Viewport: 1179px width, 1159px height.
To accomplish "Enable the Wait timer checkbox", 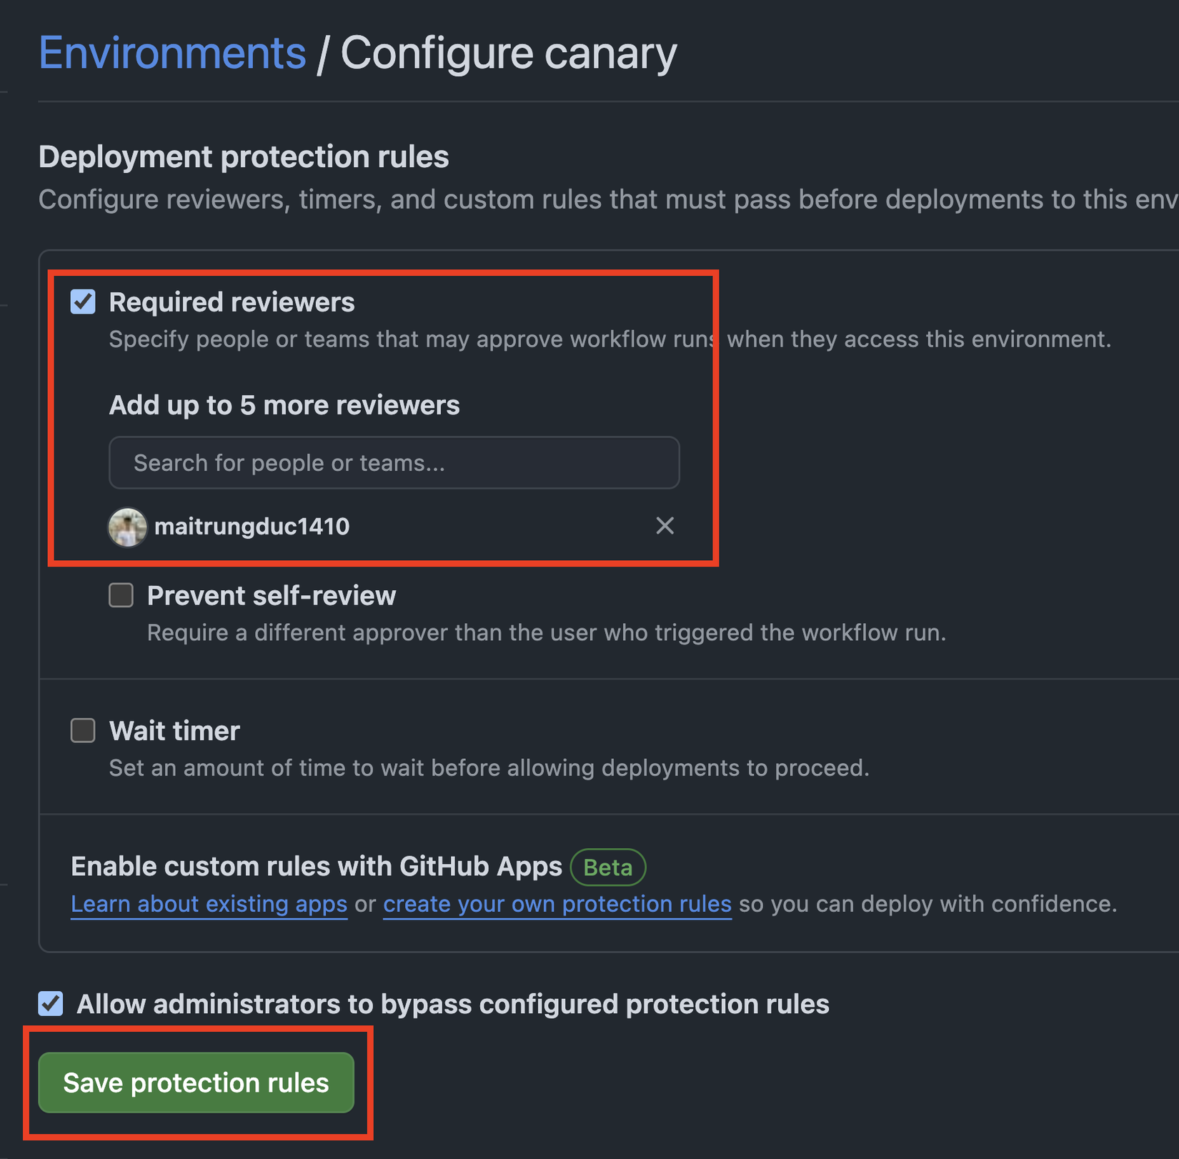I will tap(83, 730).
